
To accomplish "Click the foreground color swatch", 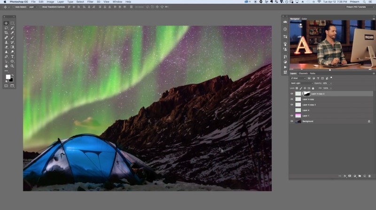I will click(8, 77).
